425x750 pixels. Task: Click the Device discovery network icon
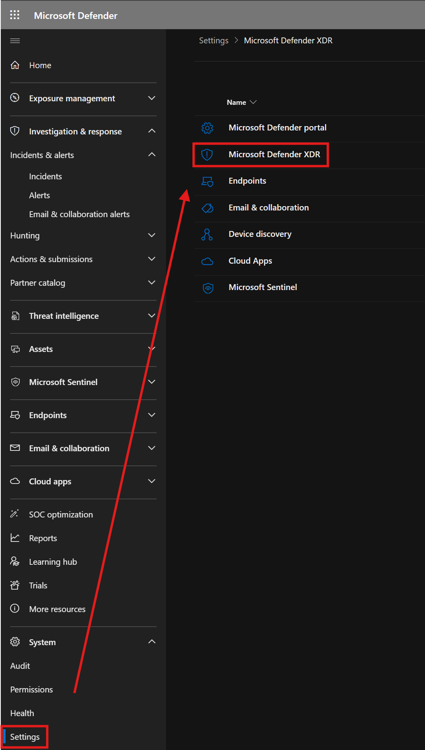click(207, 234)
